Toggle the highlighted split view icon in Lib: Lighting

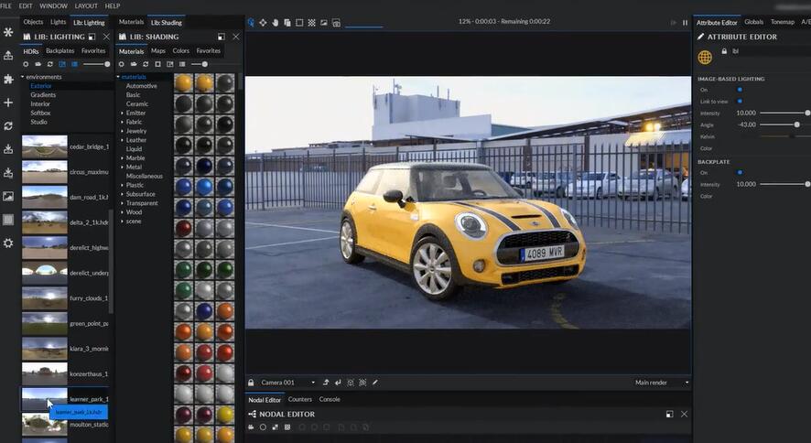tap(62, 64)
